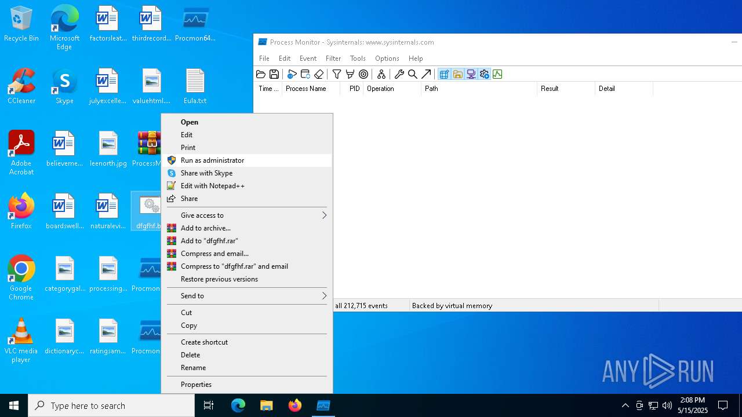Select Rename in the context menu
The height and width of the screenshot is (417, 742).
pyautogui.click(x=247, y=368)
